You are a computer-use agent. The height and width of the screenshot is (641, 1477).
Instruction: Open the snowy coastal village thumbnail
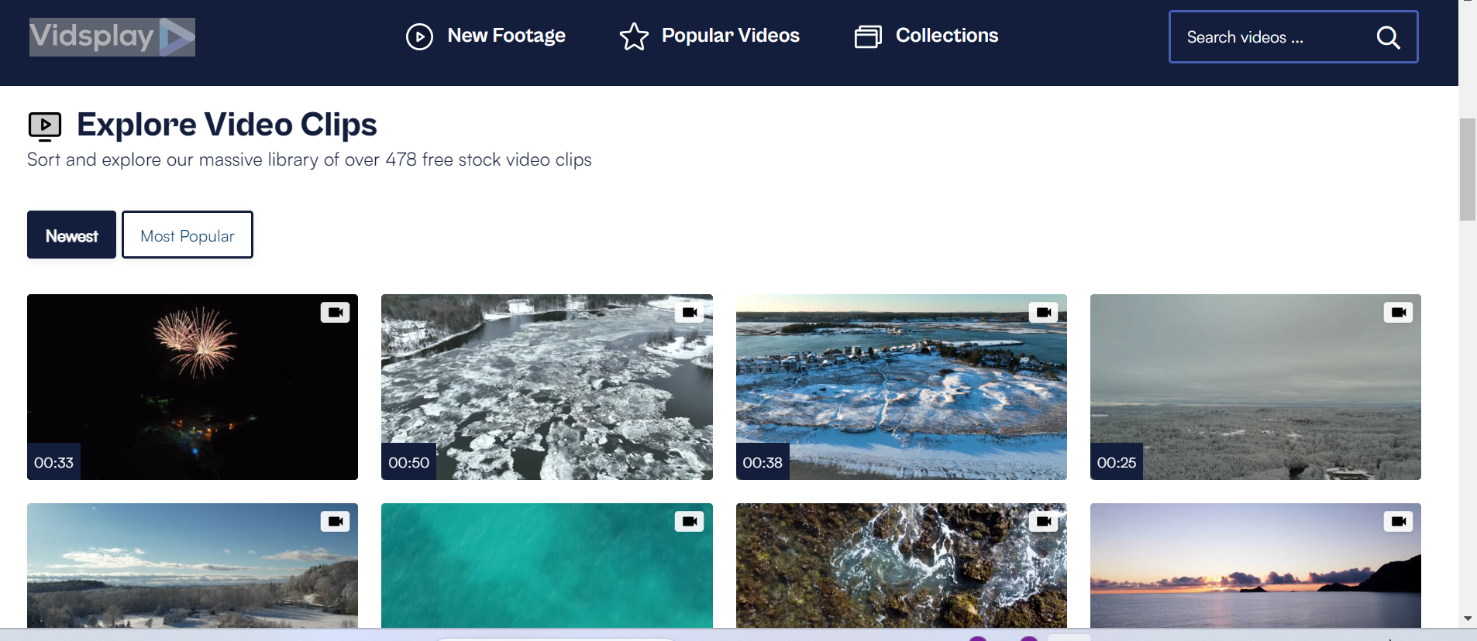click(901, 387)
